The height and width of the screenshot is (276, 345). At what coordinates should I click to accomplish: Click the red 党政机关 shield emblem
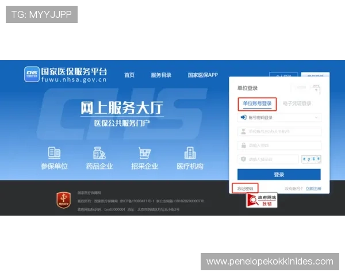click(64, 200)
